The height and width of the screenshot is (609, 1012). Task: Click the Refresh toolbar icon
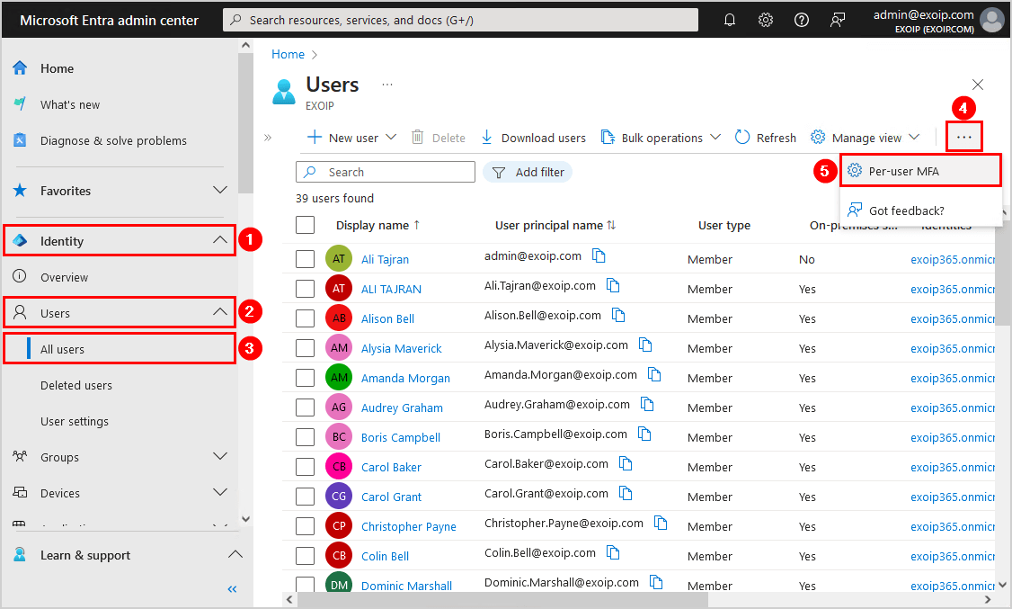[743, 138]
